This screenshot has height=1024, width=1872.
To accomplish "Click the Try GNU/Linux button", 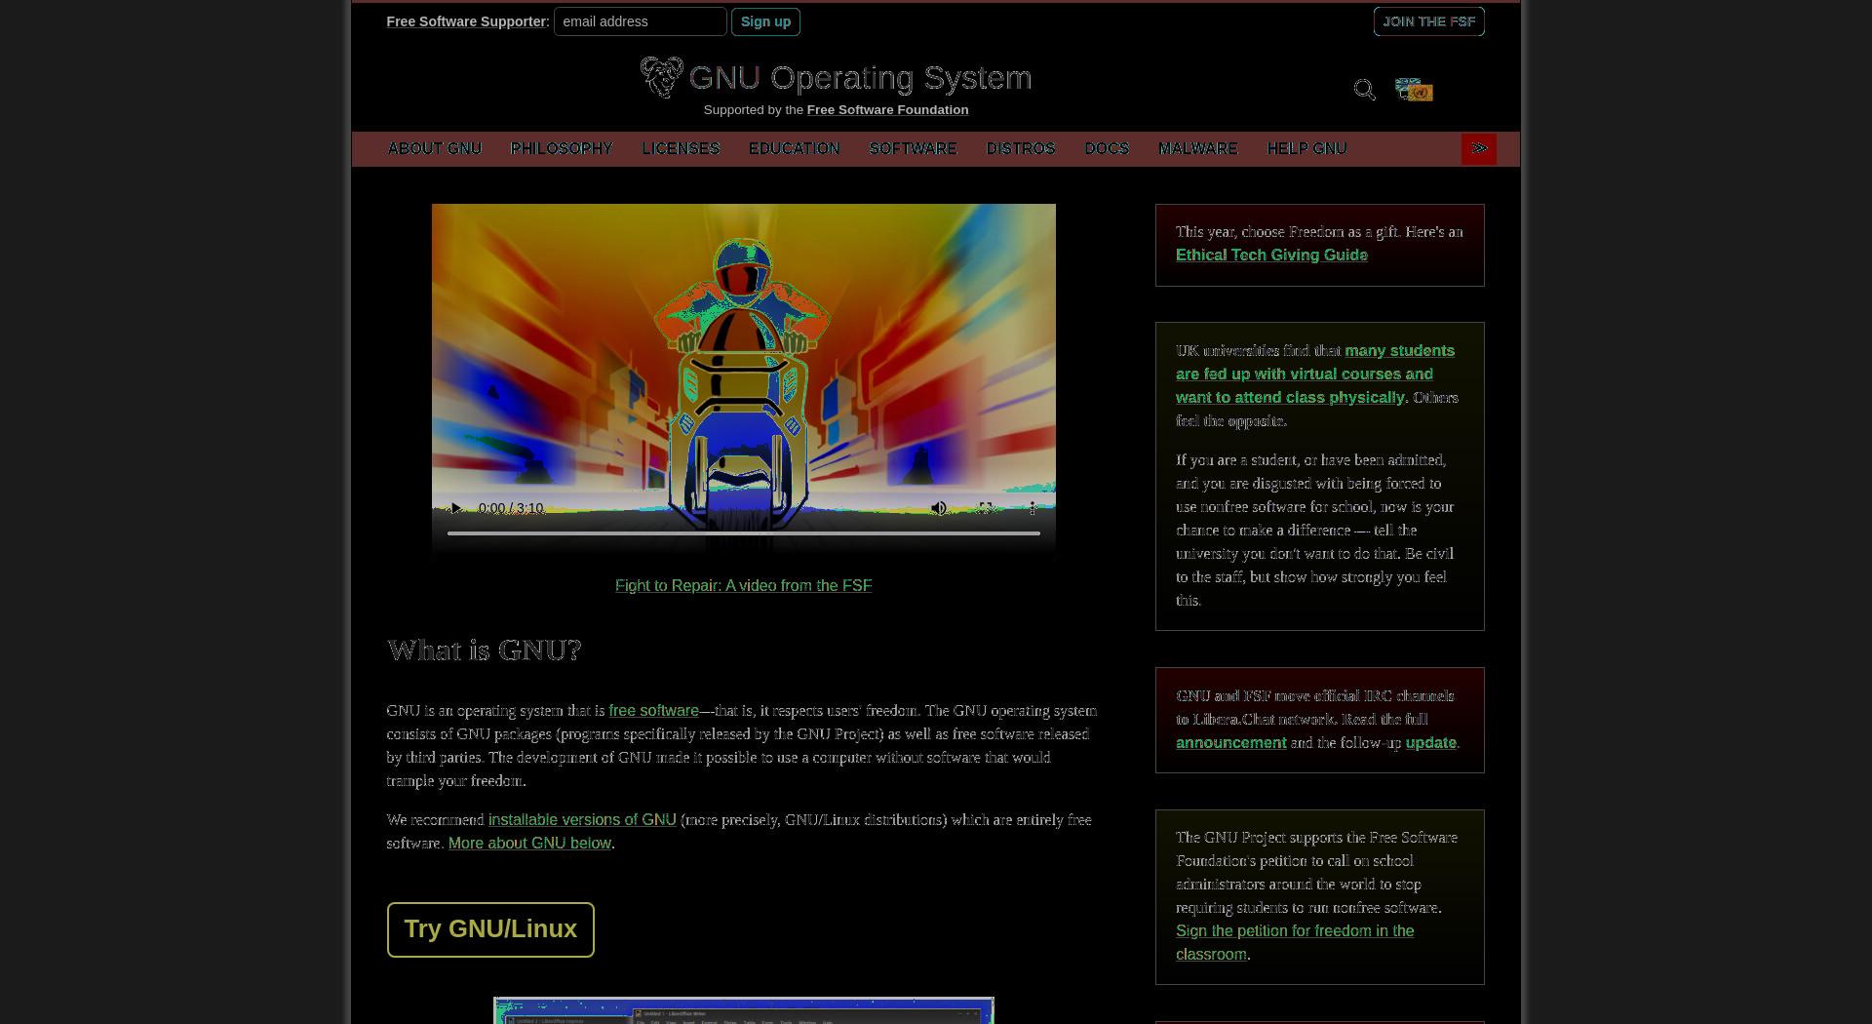I will tap(490, 929).
